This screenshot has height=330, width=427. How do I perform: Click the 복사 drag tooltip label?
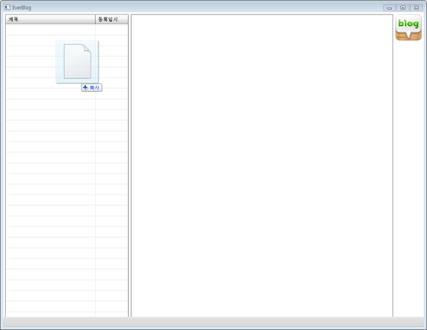[x=95, y=87]
